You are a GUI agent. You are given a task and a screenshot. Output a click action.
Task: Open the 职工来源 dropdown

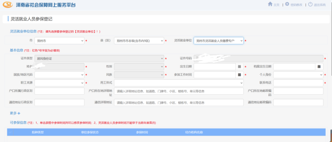59,83
